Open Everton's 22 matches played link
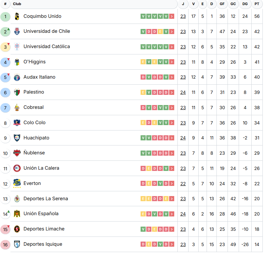The height and width of the screenshot is (254, 265). point(183,184)
